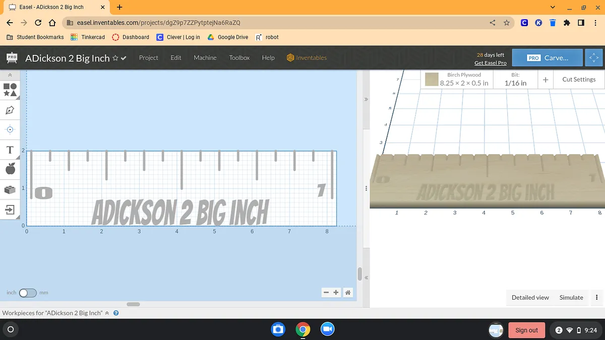This screenshot has height=340, width=605.
Task: Open the Help menu
Action: (x=268, y=57)
